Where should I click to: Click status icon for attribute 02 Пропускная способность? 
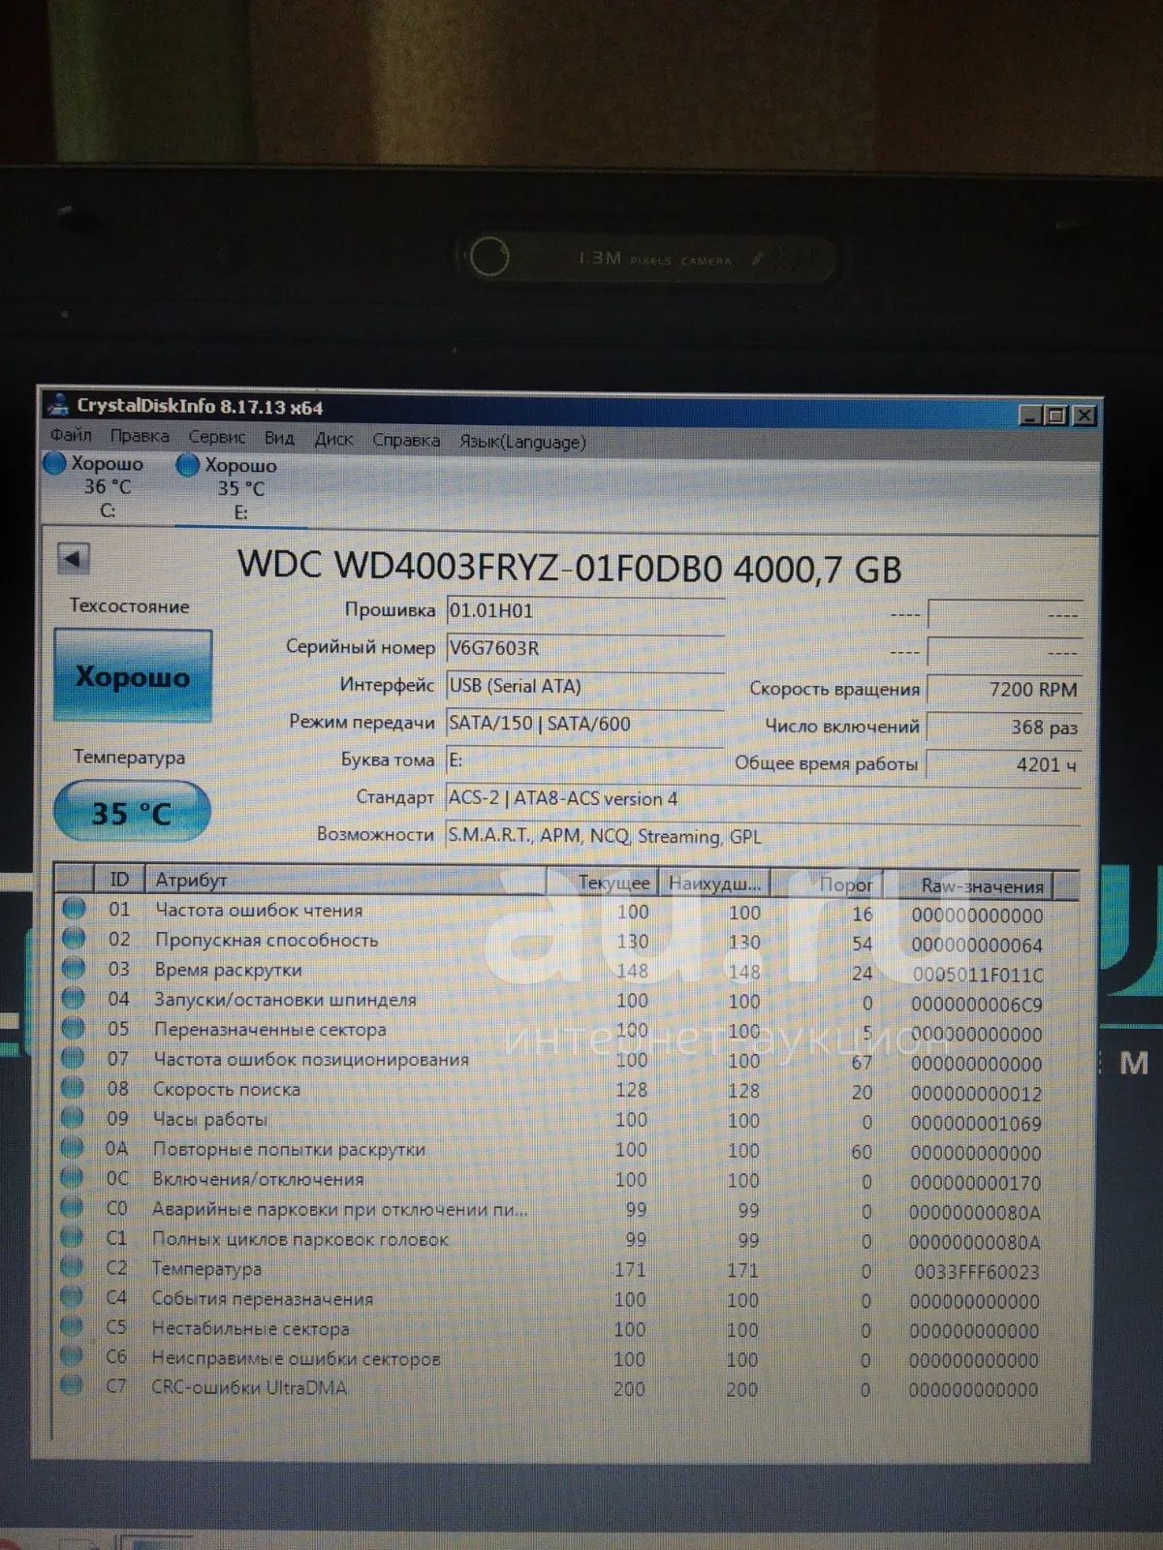[x=74, y=939]
